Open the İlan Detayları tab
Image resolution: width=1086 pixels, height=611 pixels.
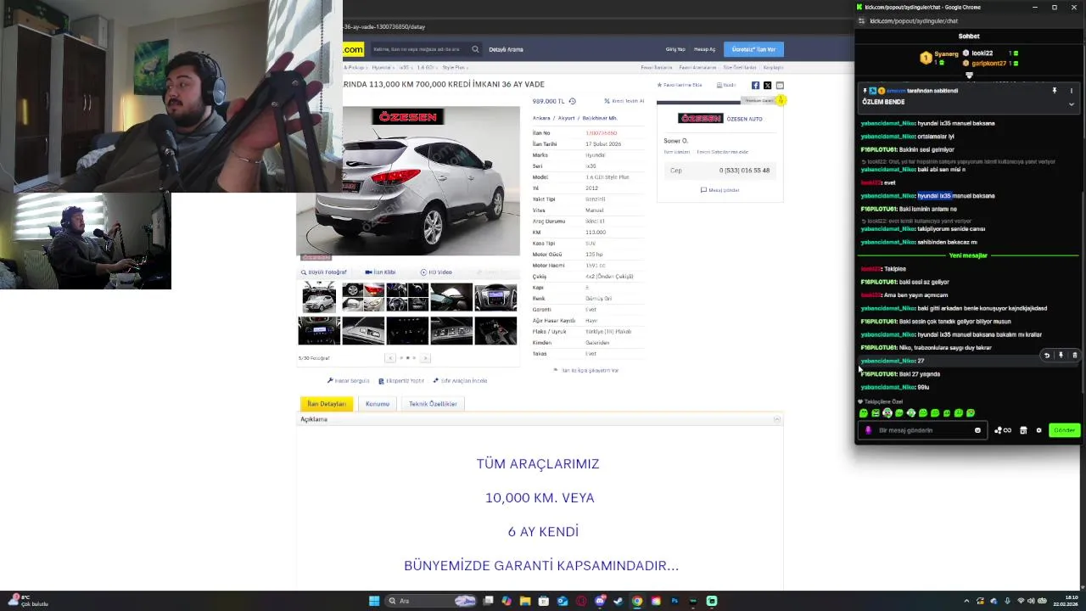tap(327, 404)
